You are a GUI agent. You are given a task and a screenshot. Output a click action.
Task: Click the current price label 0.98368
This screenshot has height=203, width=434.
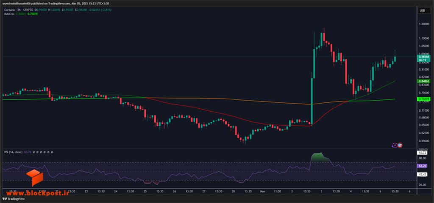point(423,57)
